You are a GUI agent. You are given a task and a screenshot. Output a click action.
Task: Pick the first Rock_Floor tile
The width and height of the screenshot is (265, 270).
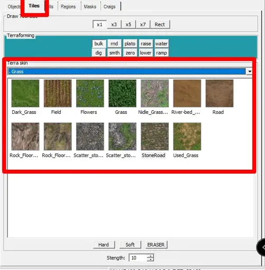coord(25,137)
